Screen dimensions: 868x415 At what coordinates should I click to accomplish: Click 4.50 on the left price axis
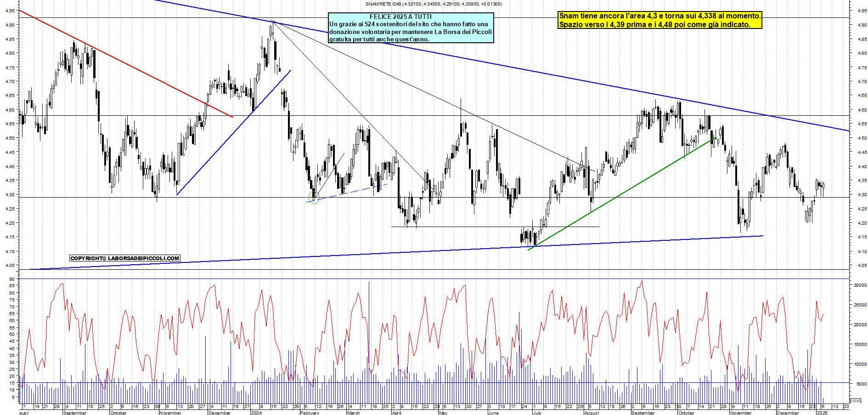tap(10, 138)
